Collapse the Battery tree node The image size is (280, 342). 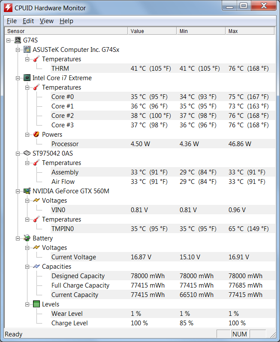point(18,238)
